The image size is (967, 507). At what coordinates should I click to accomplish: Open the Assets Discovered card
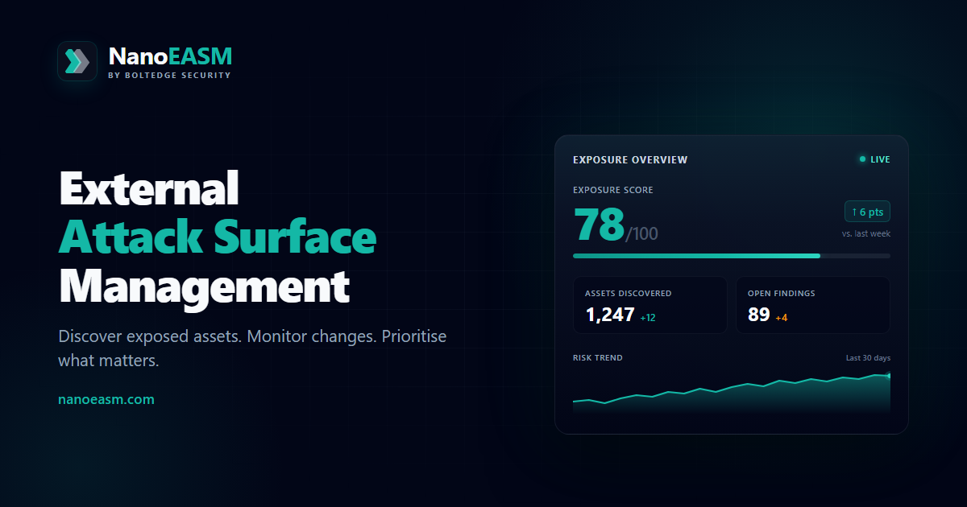click(x=650, y=305)
